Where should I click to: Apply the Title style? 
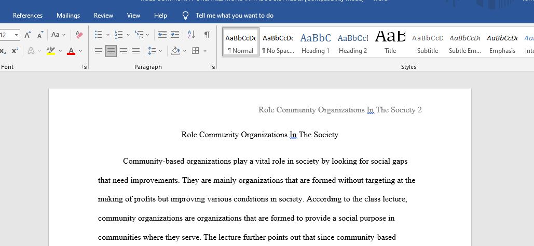(x=390, y=42)
